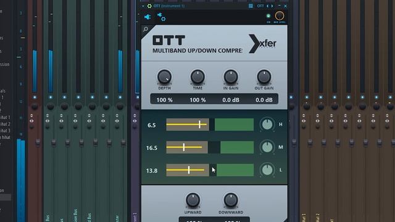The height and width of the screenshot is (222, 395).
Task: Click the Out Gain knob
Action: [264, 76]
